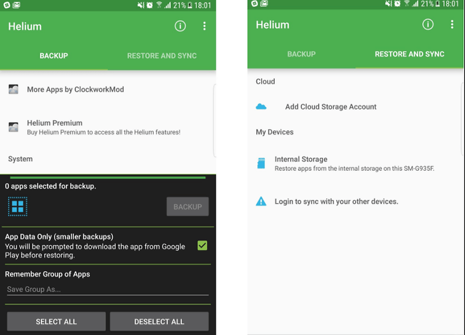465x335 pixels.
Task: Tap App Data Only (smaller backups) label
Action: coord(59,236)
